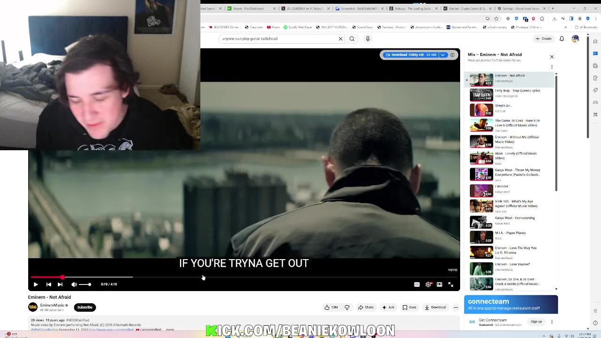The height and width of the screenshot is (338, 601).
Task: Click the YouTube Download button
Action: [435, 307]
